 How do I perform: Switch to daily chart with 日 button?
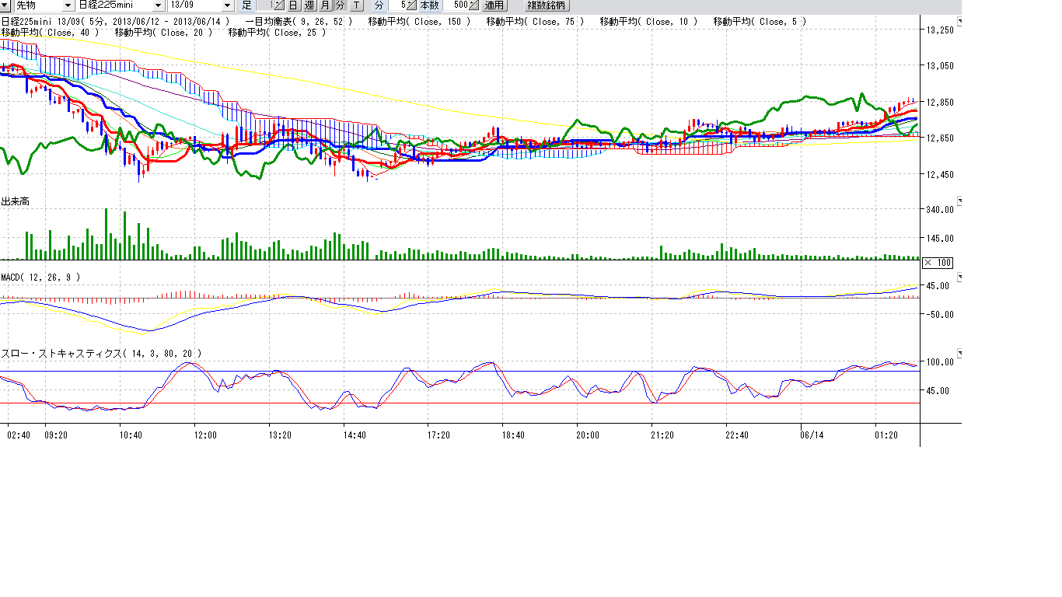[x=293, y=5]
